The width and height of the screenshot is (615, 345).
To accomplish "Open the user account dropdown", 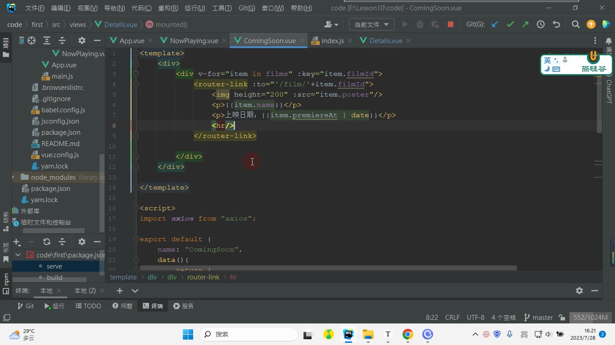I will 331,25.
